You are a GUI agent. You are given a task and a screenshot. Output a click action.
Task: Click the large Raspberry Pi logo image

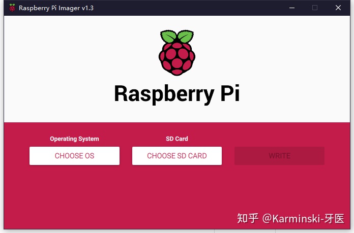[x=177, y=53]
